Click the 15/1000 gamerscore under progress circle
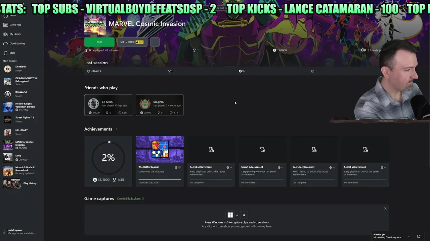The width and height of the screenshot is (430, 241). pos(101,180)
